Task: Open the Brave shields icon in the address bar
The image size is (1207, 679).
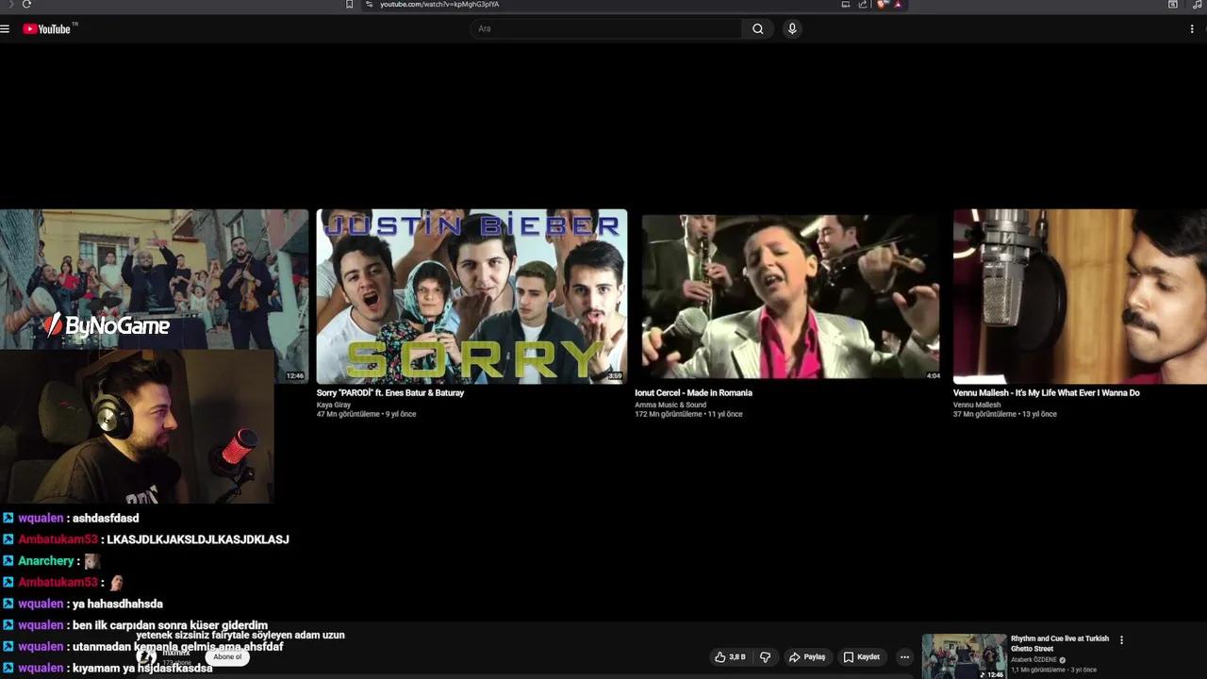Action: tap(883, 5)
